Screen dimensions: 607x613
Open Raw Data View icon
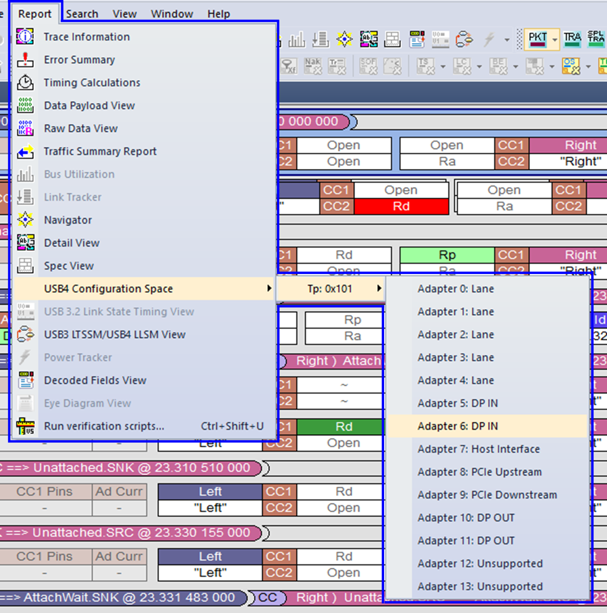coord(25,128)
